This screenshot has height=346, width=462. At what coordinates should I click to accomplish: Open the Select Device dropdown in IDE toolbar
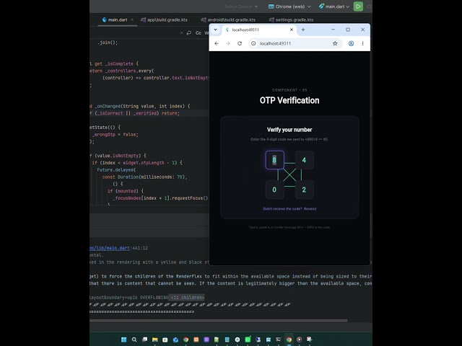[241, 6]
